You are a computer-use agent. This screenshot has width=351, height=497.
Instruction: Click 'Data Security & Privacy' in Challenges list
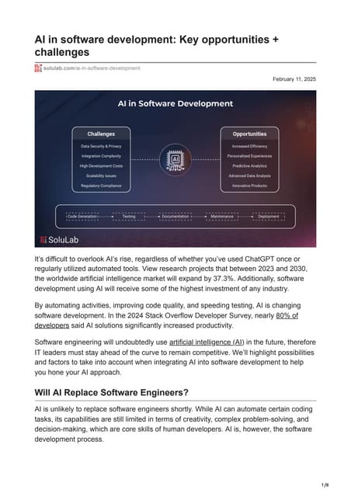[101, 146]
